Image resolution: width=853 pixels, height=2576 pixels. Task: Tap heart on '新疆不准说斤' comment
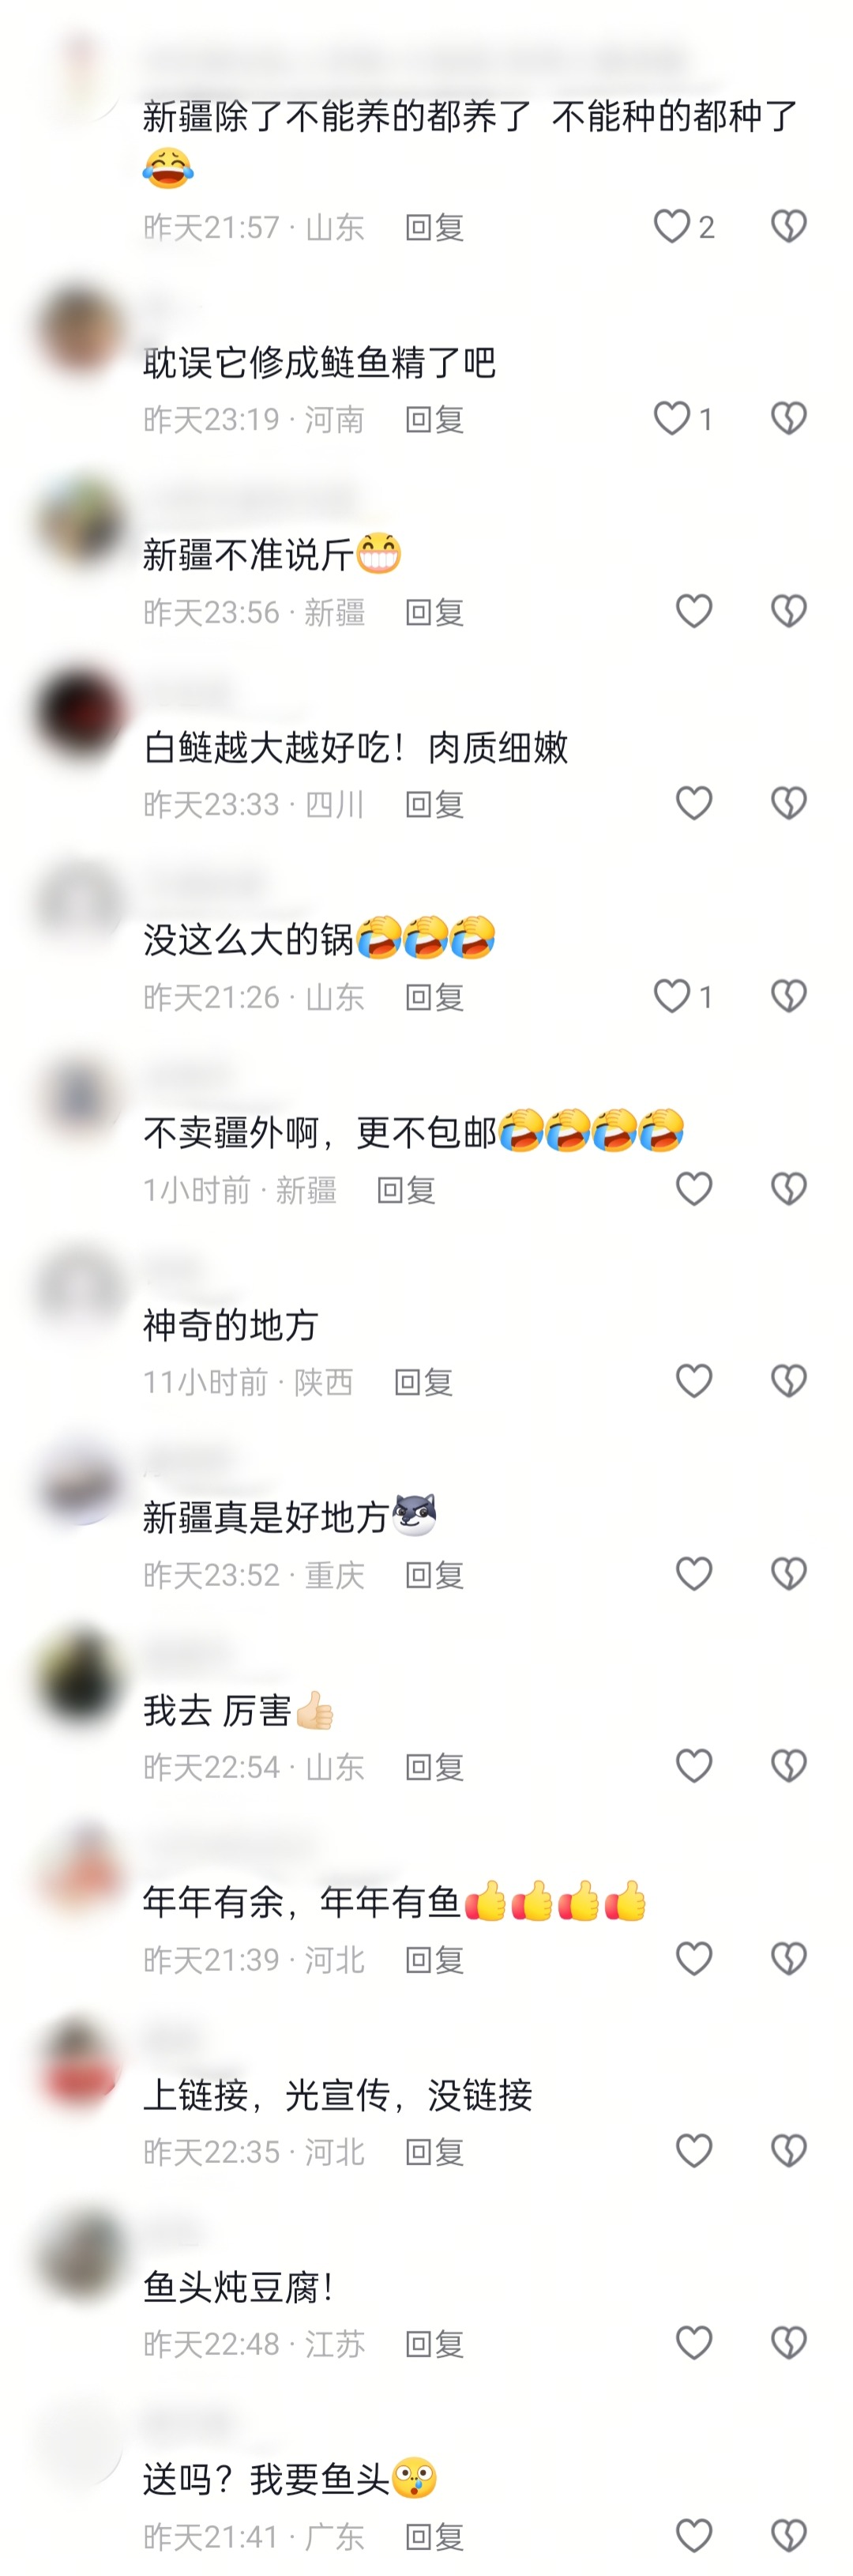(694, 611)
